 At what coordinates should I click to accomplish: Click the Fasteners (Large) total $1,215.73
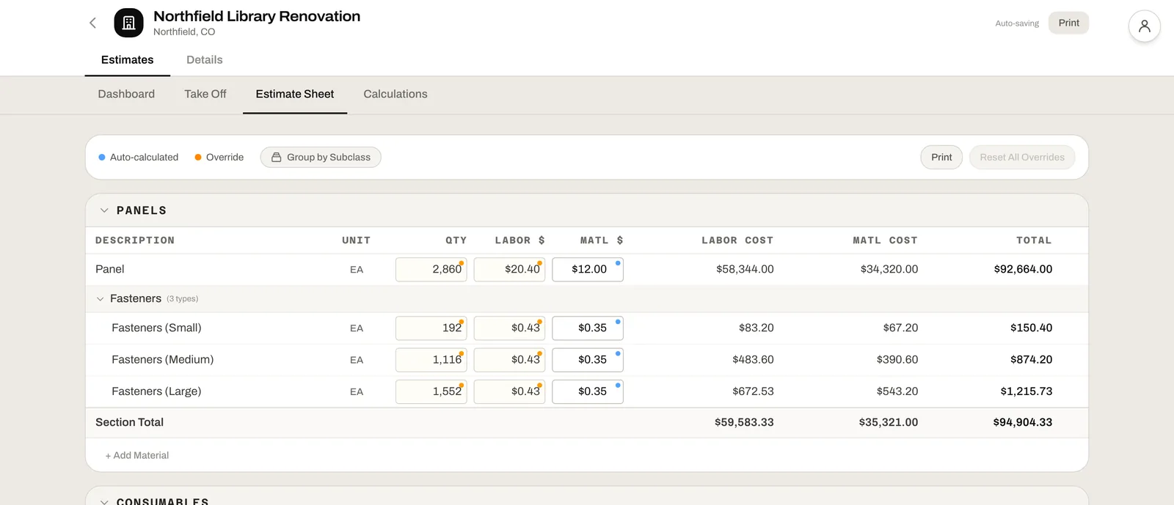coord(1027,391)
